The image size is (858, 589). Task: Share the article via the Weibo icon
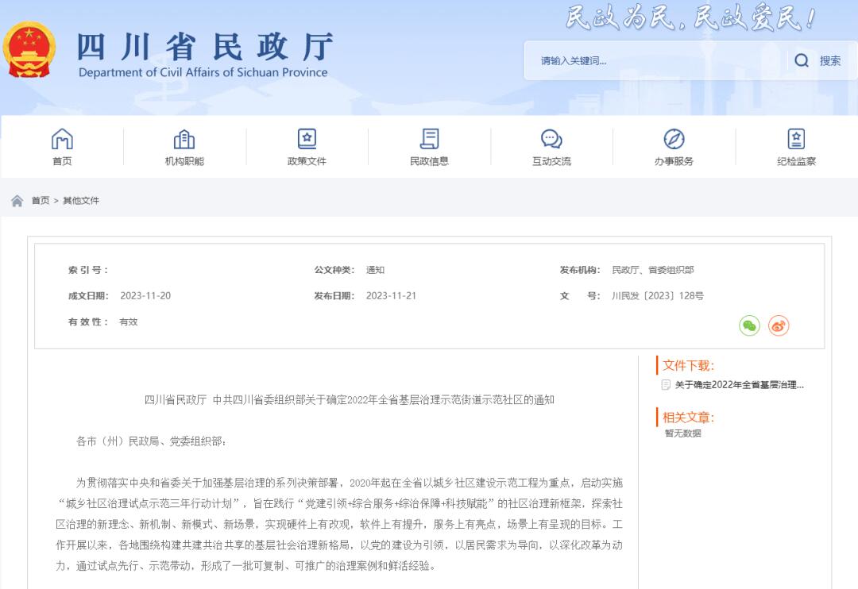point(776,325)
